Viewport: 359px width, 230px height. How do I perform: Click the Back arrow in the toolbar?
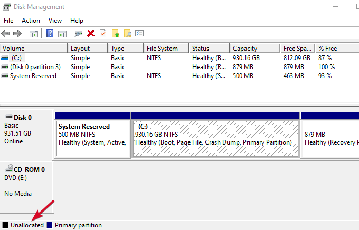[6, 33]
